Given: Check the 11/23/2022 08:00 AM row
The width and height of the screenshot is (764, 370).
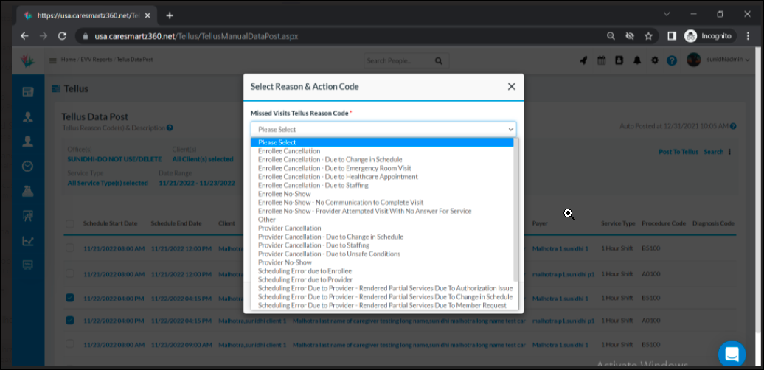Looking at the screenshot, I should (69, 343).
